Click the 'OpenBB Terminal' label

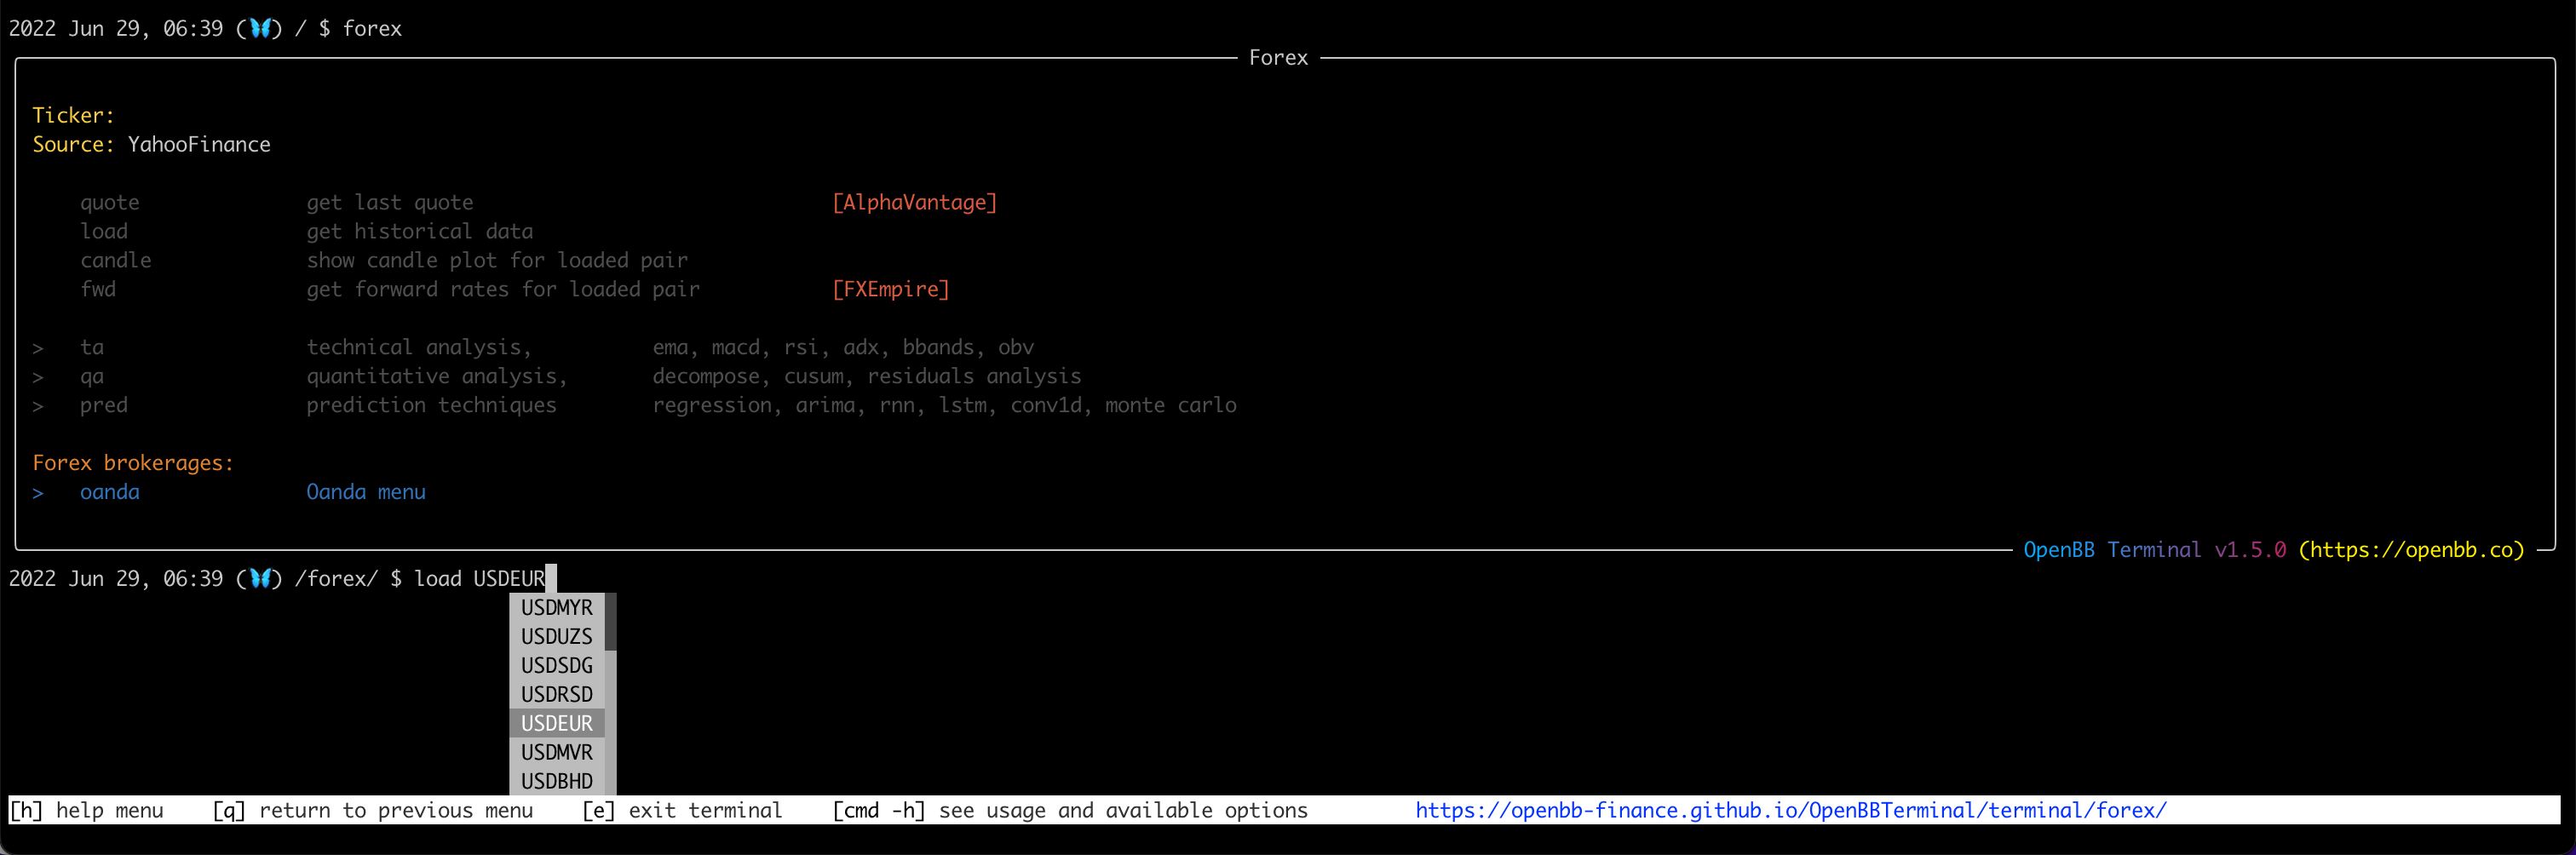2112,550
